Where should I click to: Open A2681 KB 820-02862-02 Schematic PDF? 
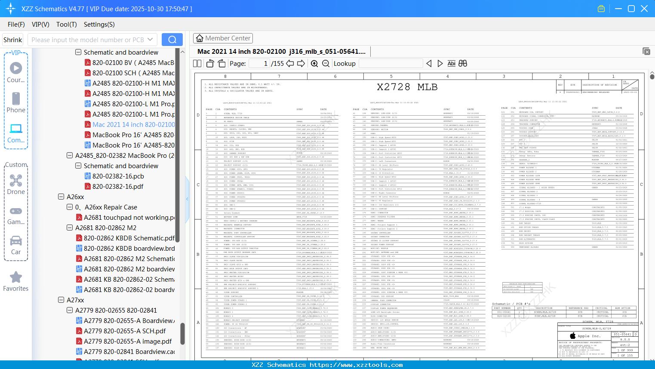click(x=126, y=280)
